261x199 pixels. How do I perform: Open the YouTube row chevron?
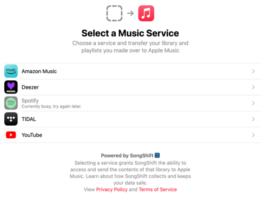[x=253, y=135]
